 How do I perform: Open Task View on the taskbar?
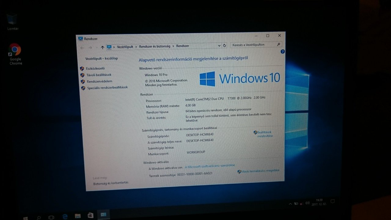(x=51, y=218)
